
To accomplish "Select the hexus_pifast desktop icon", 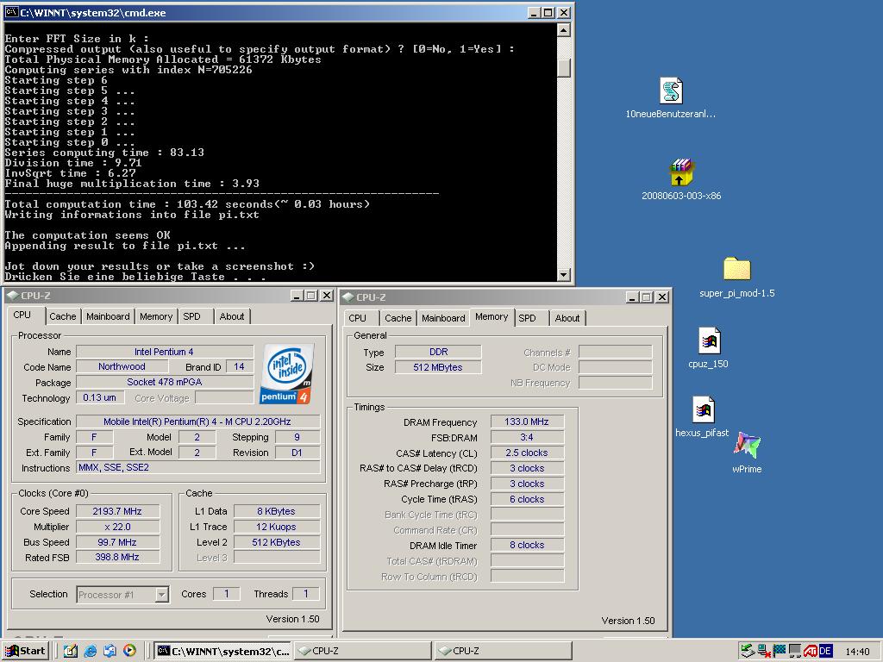I will coord(704,409).
